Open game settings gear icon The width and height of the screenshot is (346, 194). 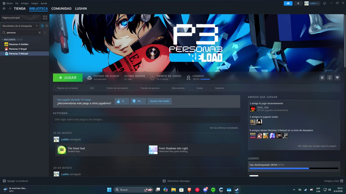(322, 78)
